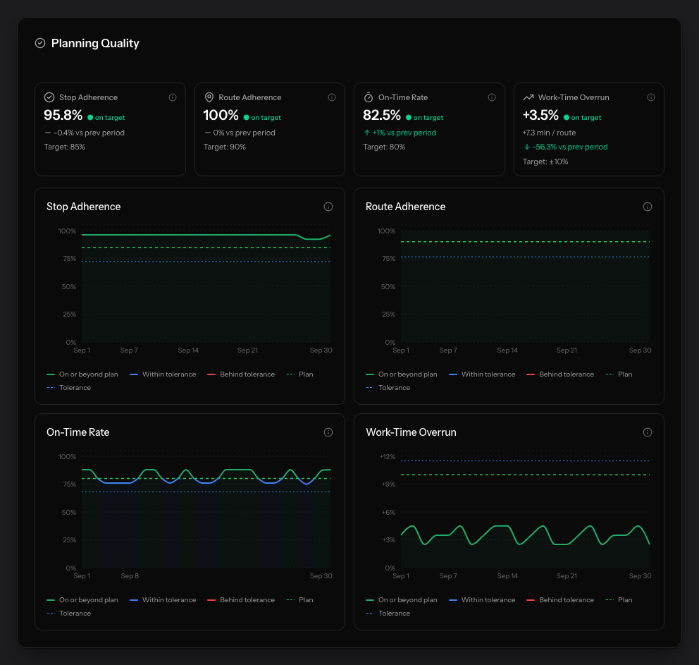Toggle Behind tolerance in Work-Time Overrun legend

tap(560, 600)
